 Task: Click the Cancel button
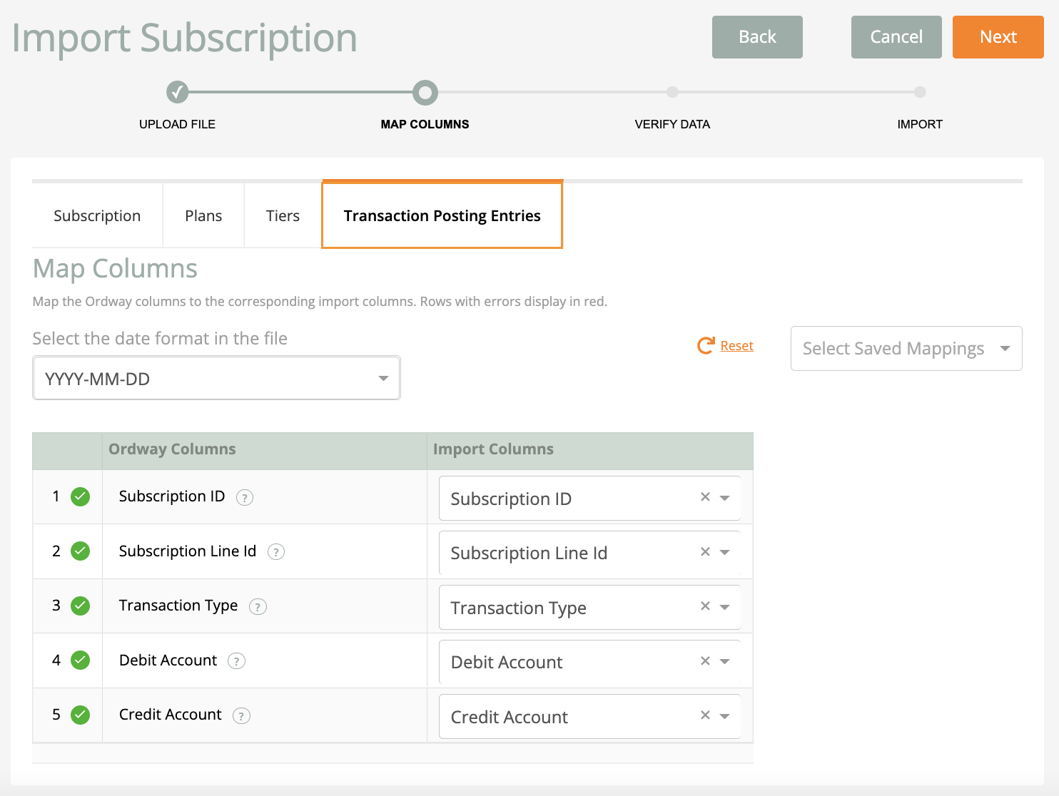pyautogui.click(x=896, y=37)
